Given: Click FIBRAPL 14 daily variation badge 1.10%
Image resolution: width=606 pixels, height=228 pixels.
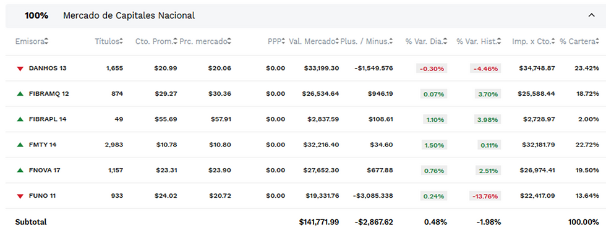Looking at the screenshot, I should 435,119.
